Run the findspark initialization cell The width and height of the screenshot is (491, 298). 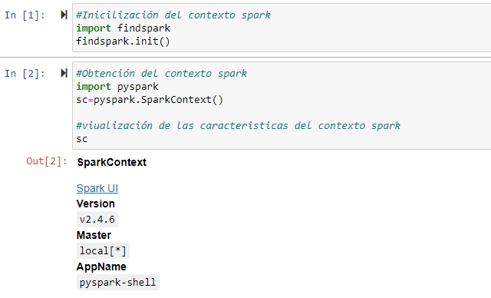point(64,15)
